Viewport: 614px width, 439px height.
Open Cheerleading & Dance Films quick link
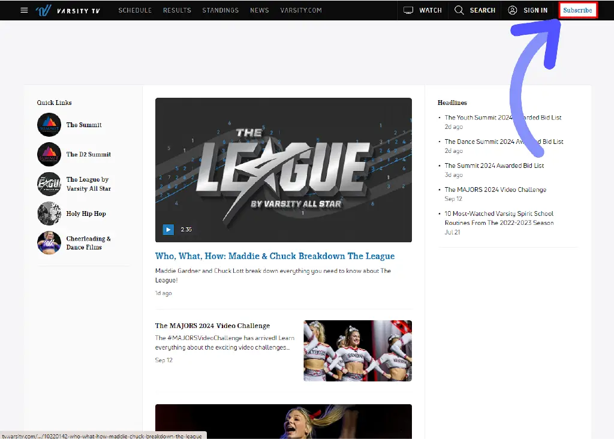(x=89, y=243)
